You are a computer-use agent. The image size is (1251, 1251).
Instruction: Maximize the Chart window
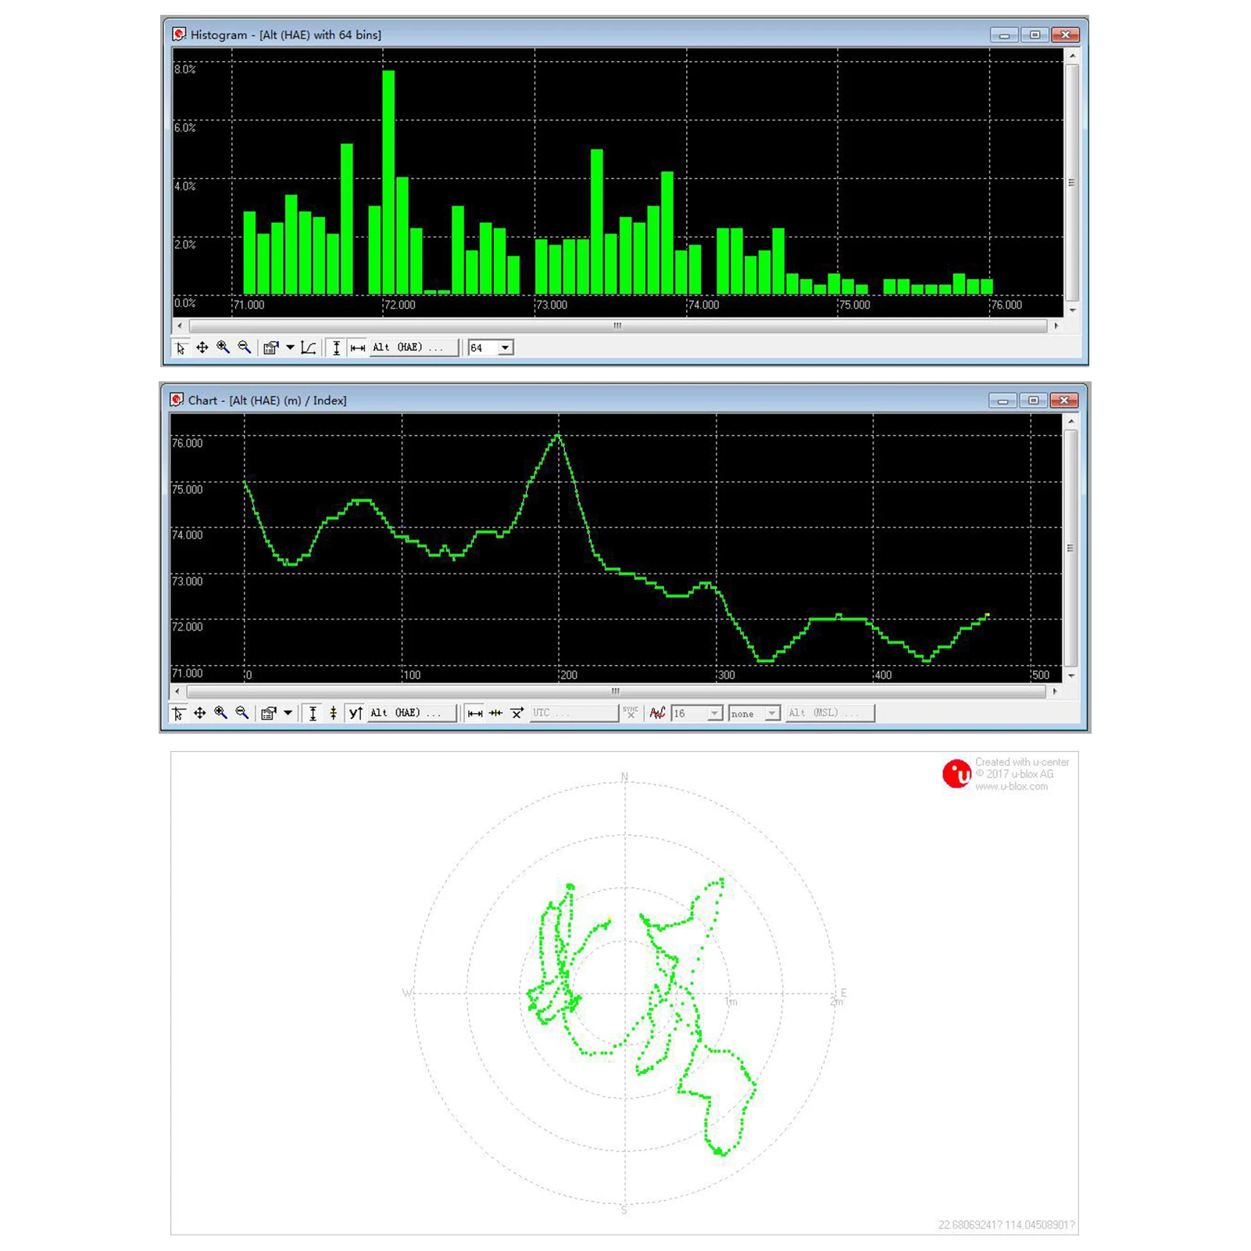coord(1033,401)
